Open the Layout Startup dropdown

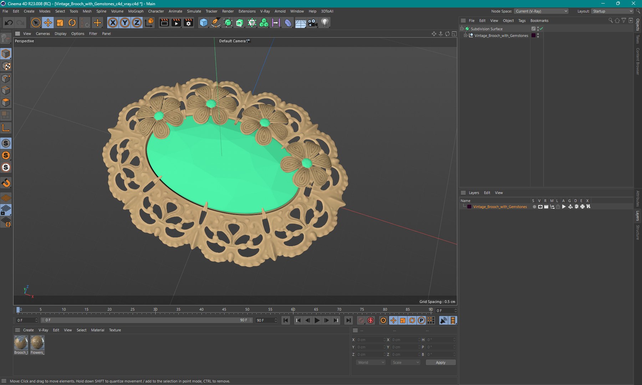point(612,11)
